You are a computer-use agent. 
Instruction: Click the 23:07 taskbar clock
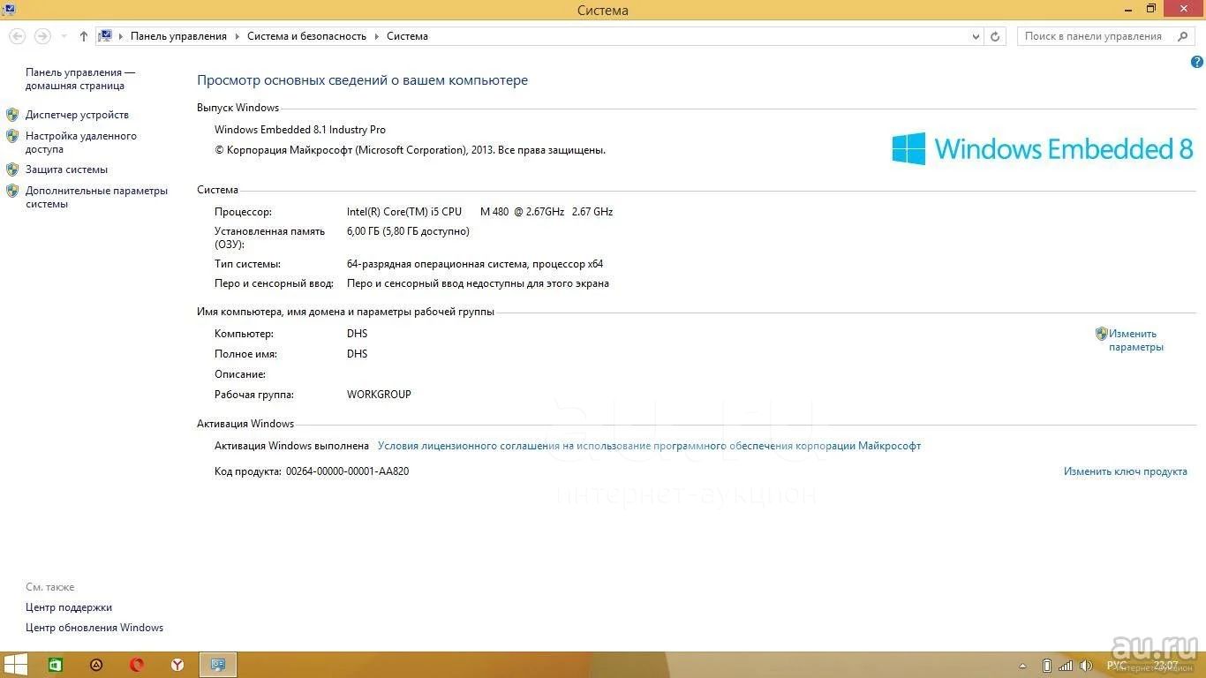pyautogui.click(x=1166, y=665)
